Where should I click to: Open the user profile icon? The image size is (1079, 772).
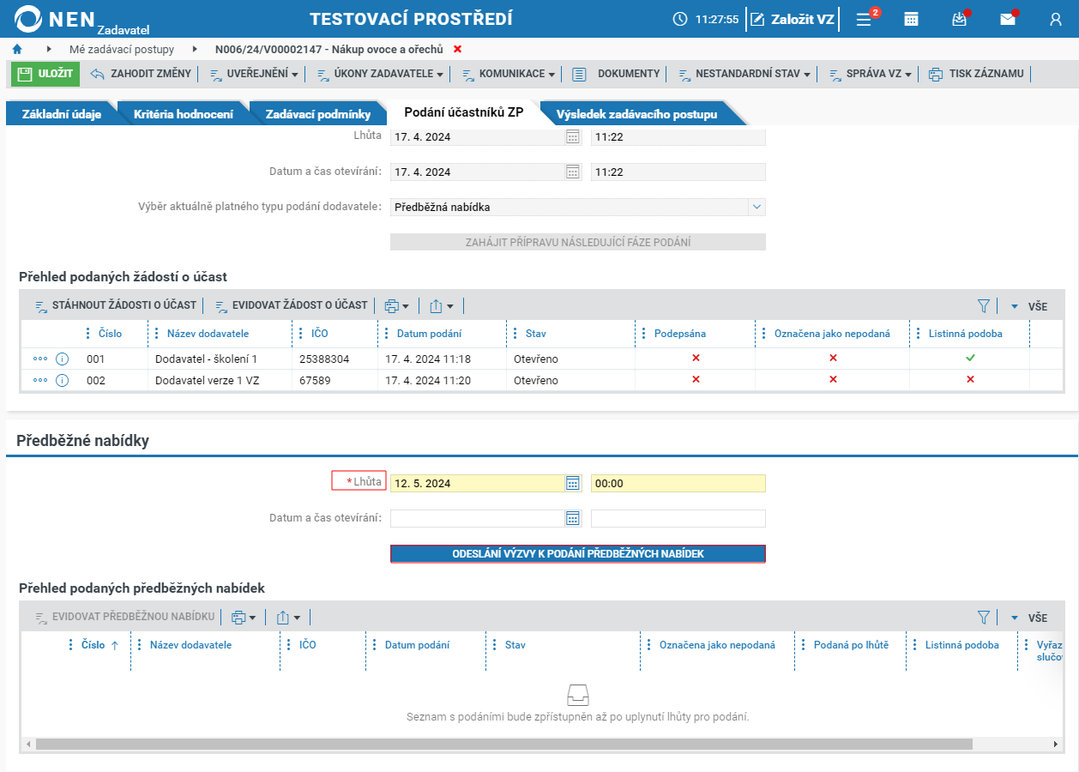[1056, 19]
